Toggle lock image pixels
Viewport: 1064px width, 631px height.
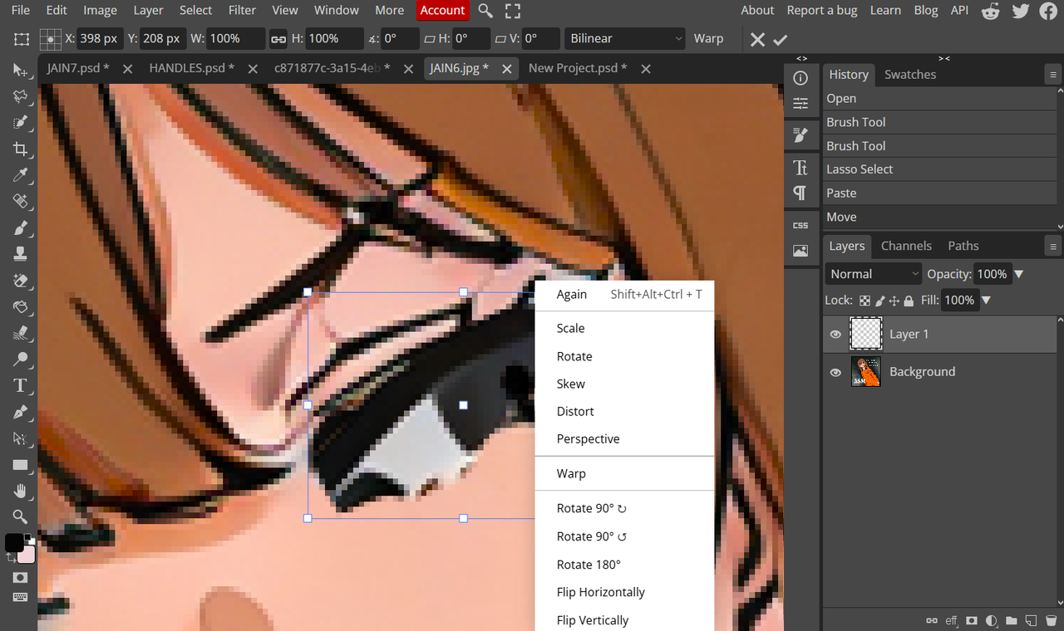pyautogui.click(x=879, y=301)
